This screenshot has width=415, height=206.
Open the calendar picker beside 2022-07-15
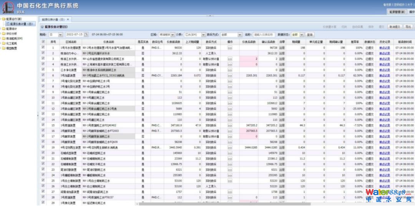point(86,35)
